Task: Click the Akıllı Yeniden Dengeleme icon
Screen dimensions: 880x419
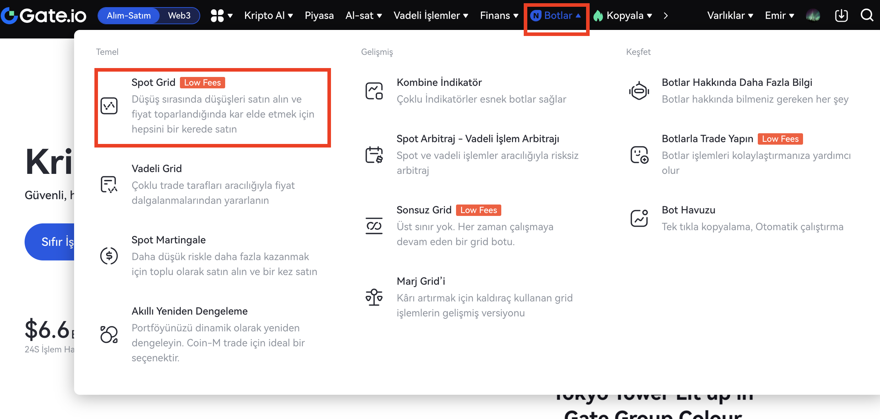Action: tap(109, 335)
